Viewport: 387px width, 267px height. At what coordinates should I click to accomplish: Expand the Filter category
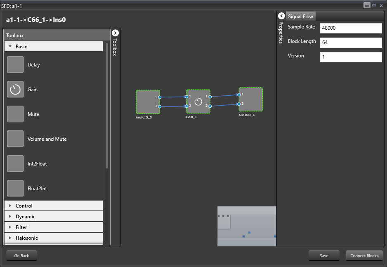pos(54,227)
